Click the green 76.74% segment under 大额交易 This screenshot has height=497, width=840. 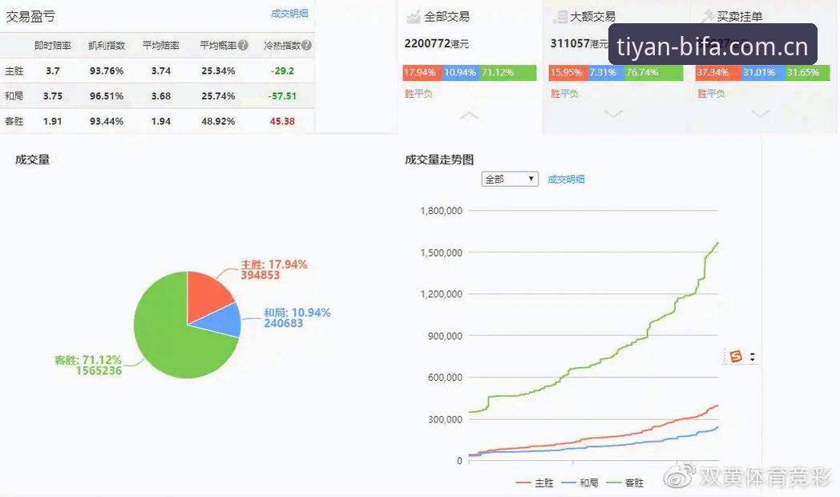coord(653,73)
